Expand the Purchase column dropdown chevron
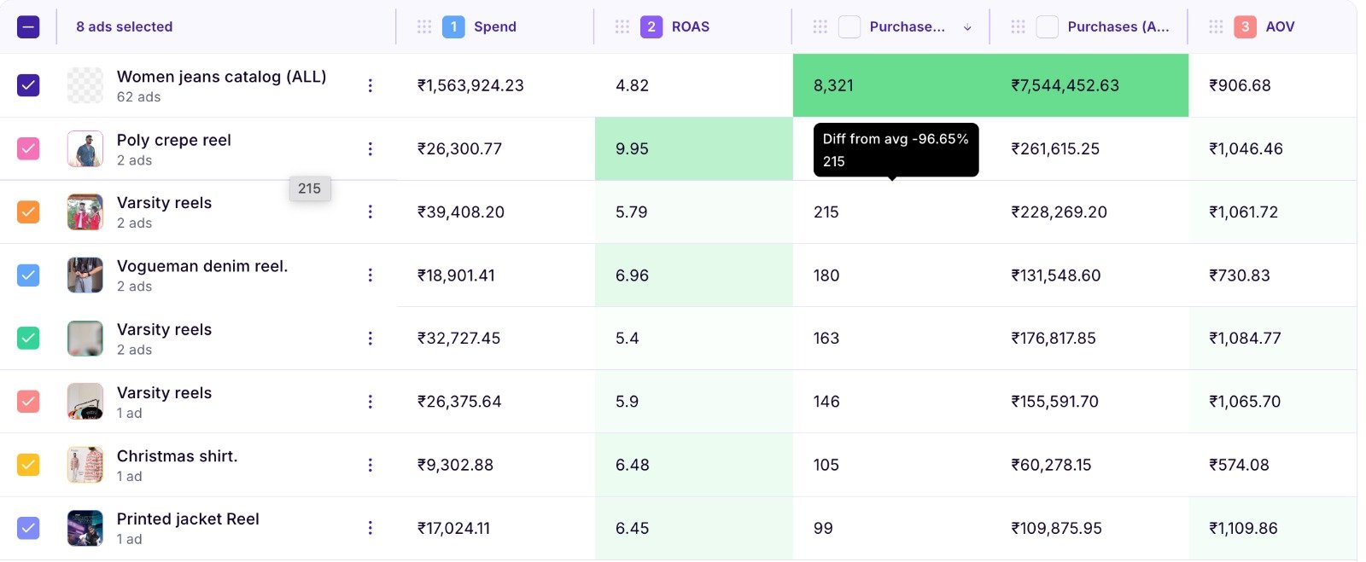 (x=967, y=28)
